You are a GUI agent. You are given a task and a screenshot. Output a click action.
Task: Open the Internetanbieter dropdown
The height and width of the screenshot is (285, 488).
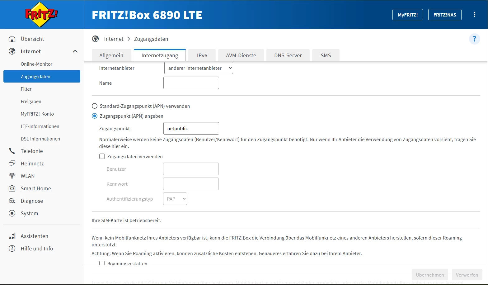199,68
